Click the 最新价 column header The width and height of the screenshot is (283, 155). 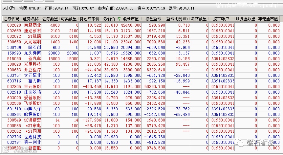[x=109, y=19]
